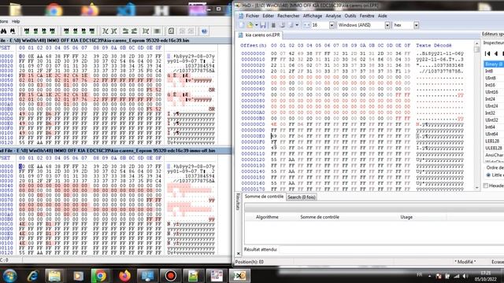Click the red record button taskbar icon
504x283 pixels.
tap(170, 276)
